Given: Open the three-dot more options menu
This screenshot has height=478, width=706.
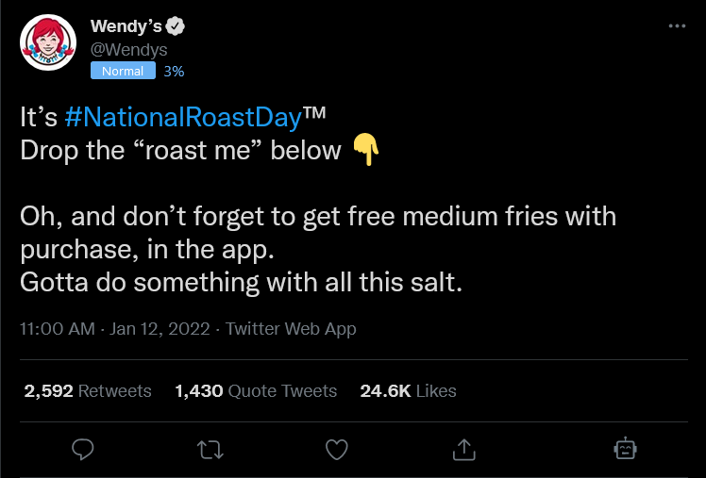Looking at the screenshot, I should coord(677,26).
